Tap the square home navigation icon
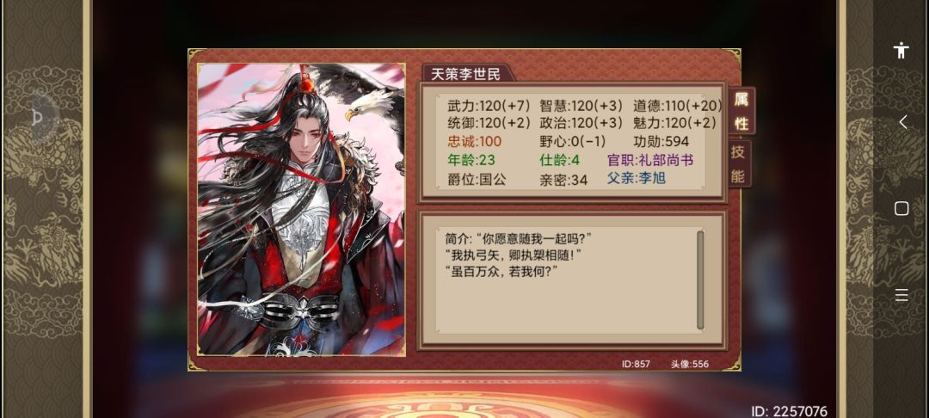Screen dimensions: 929x418 (x=901, y=208)
